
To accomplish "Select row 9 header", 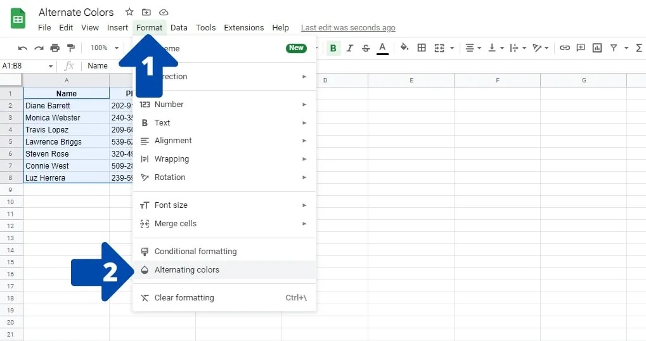I will pyautogui.click(x=11, y=190).
